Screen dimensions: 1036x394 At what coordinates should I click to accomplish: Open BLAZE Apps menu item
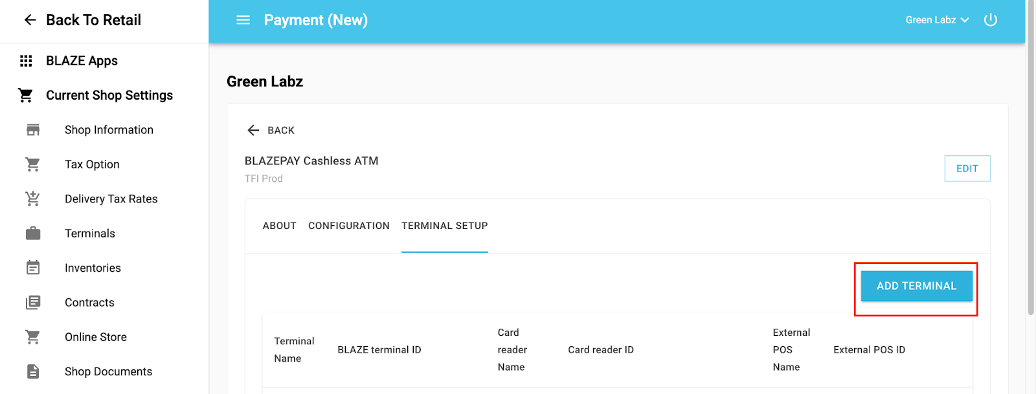click(x=82, y=61)
